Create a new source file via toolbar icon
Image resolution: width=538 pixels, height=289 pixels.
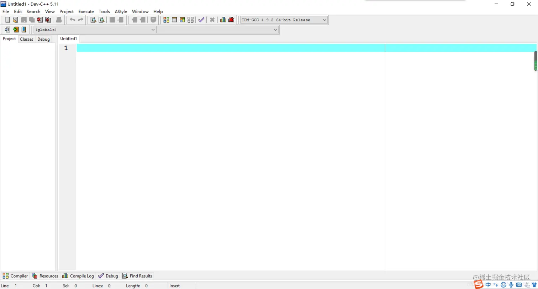point(7,20)
